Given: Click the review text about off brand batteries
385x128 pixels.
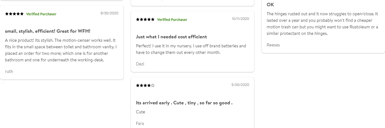Looking at the screenshot, I should click(x=191, y=49).
